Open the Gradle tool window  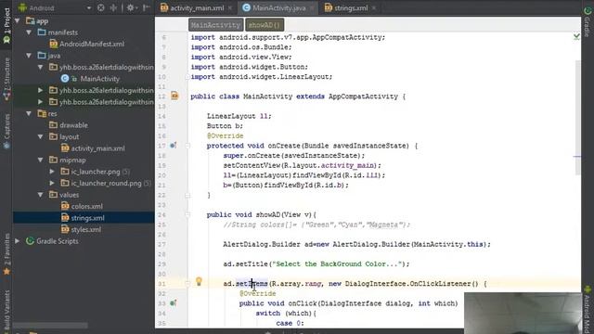coord(588,22)
